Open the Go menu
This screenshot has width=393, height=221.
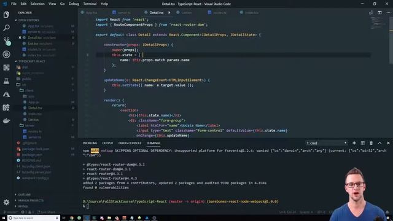coord(62,4)
